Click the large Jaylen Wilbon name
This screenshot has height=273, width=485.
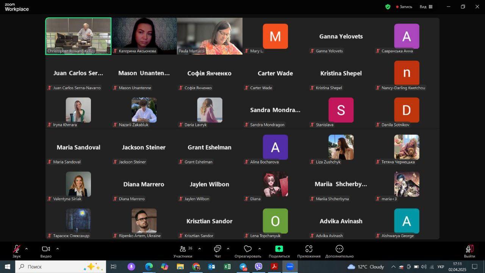[x=210, y=184]
